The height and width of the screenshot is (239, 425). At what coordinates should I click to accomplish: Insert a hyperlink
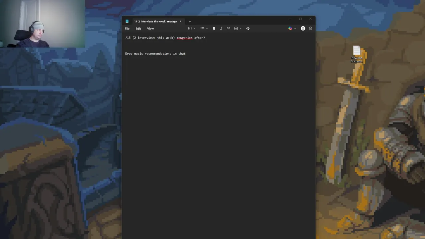coord(228,29)
